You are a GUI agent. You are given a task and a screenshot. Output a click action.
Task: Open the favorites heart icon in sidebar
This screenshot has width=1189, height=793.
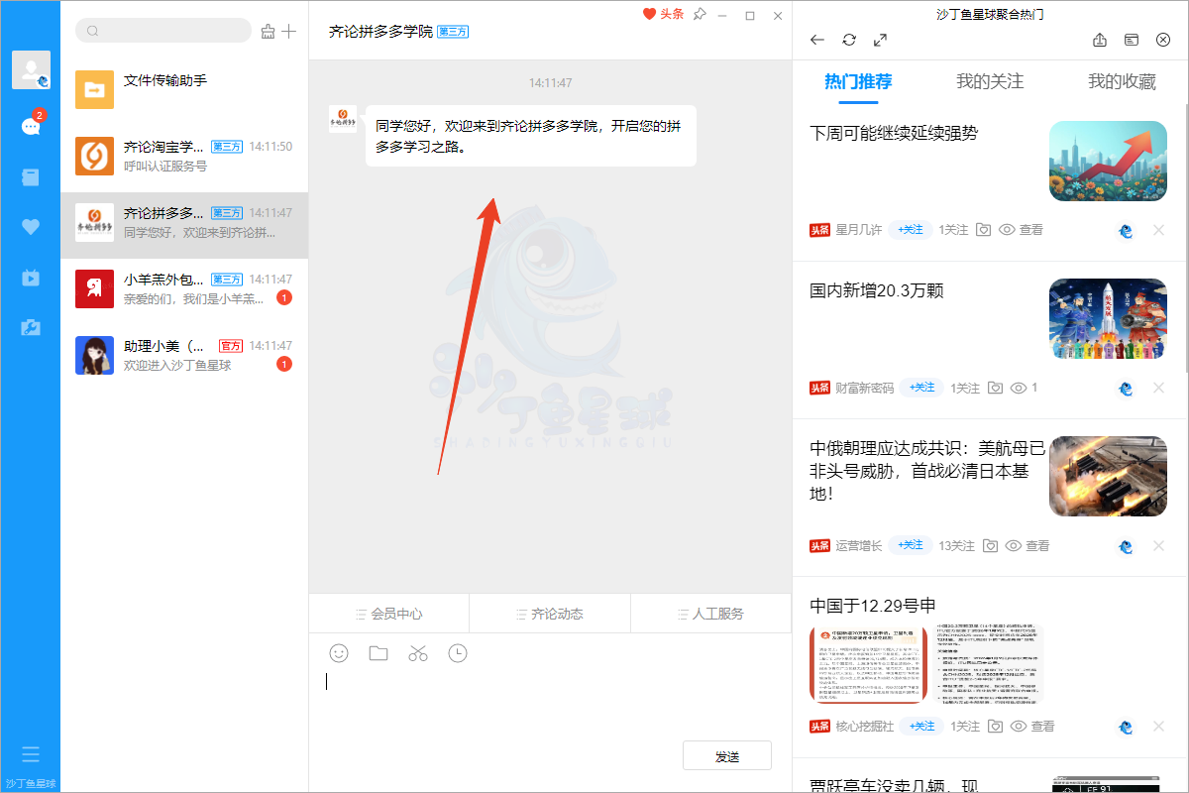click(31, 226)
